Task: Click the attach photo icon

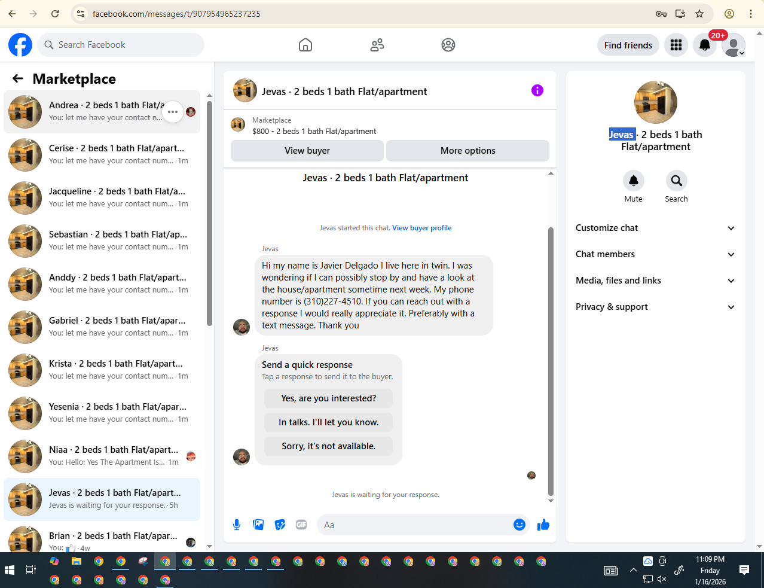Action: 258,525
